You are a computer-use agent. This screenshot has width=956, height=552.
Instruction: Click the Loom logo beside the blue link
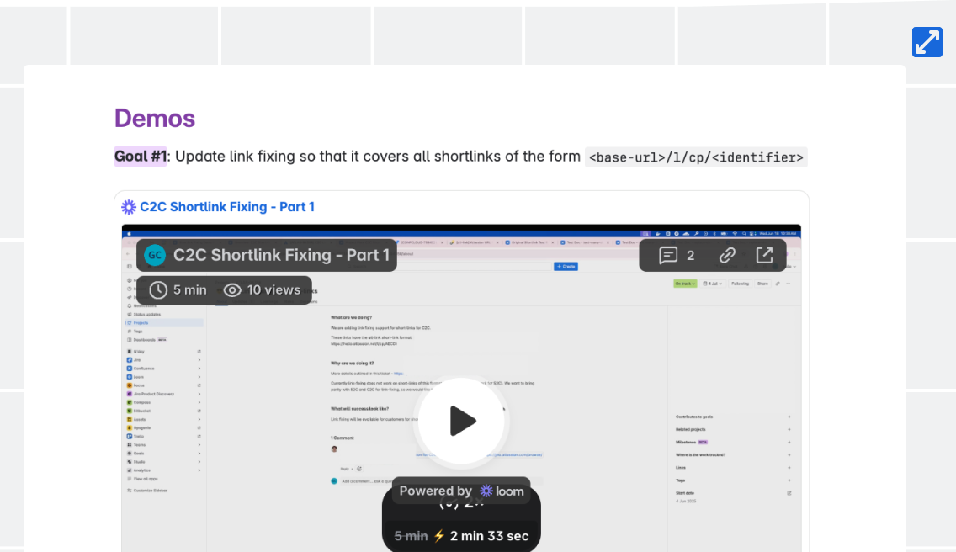[129, 207]
